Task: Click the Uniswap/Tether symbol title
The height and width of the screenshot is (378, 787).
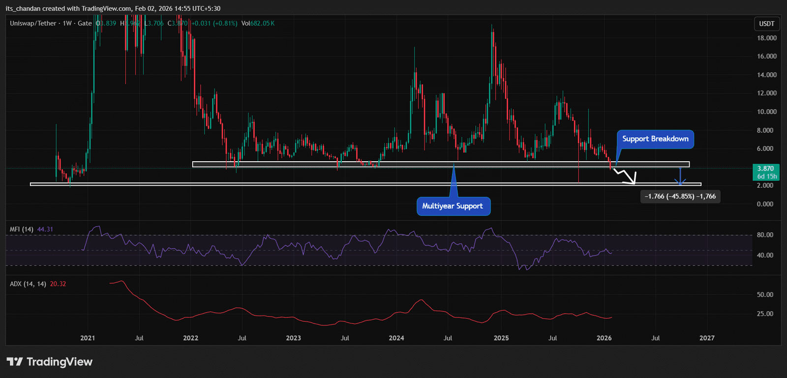Action: click(33, 24)
